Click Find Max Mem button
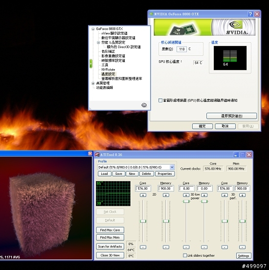The image size is (269, 270). click(110, 238)
